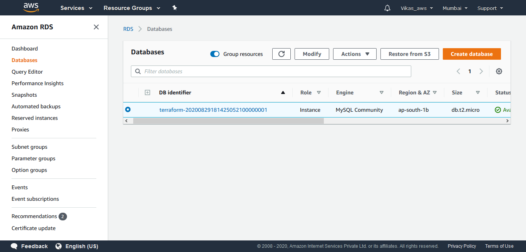Open the notifications bell

[x=387, y=8]
